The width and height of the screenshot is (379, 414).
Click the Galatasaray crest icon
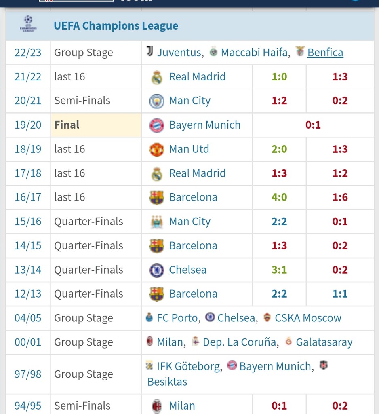[288, 341]
